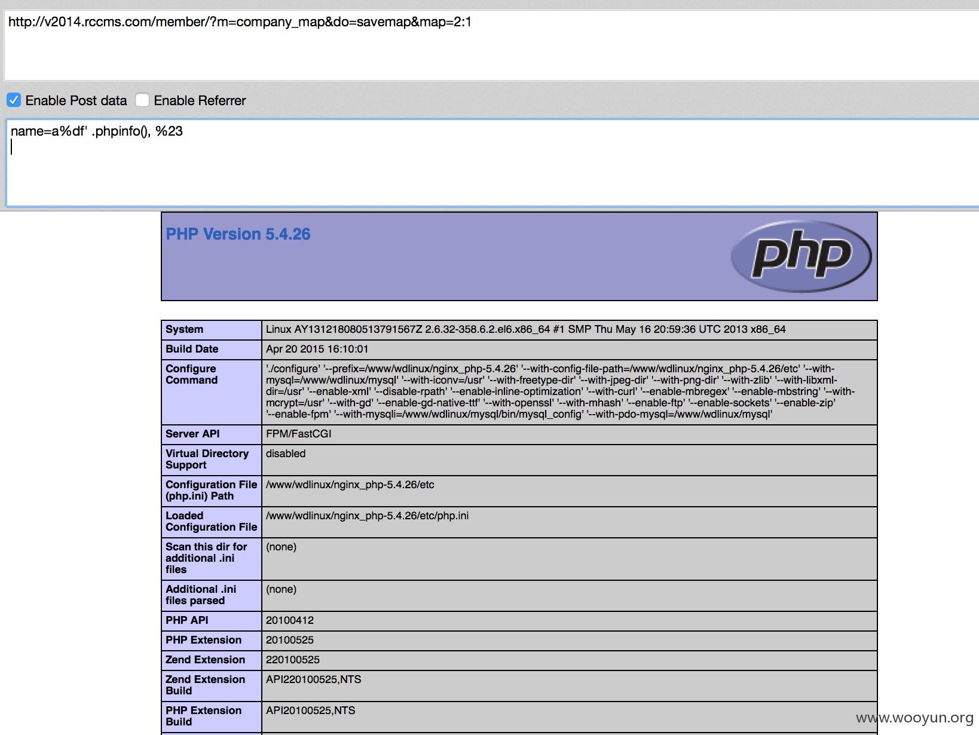This screenshot has width=979, height=735.
Task: Click the Zend Extension Build label
Action: (x=205, y=685)
